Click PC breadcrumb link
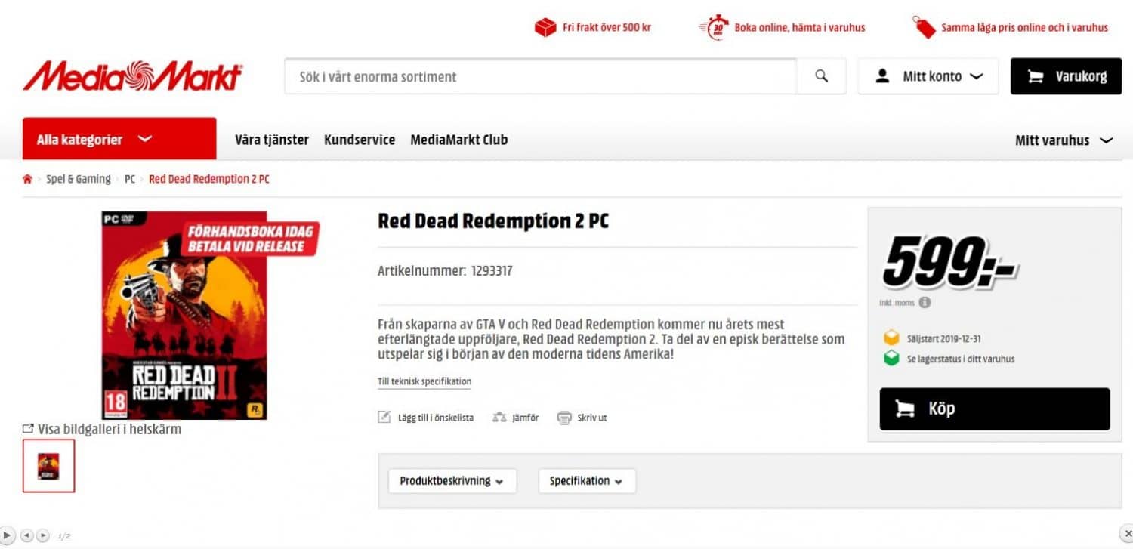 pyautogui.click(x=130, y=179)
